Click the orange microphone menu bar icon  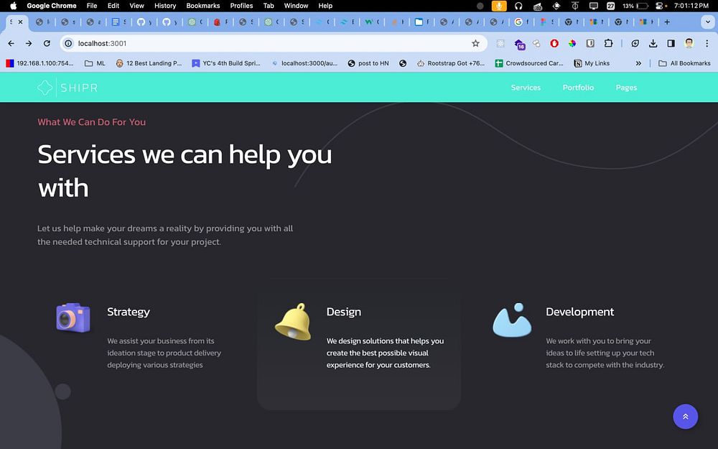[x=499, y=6]
